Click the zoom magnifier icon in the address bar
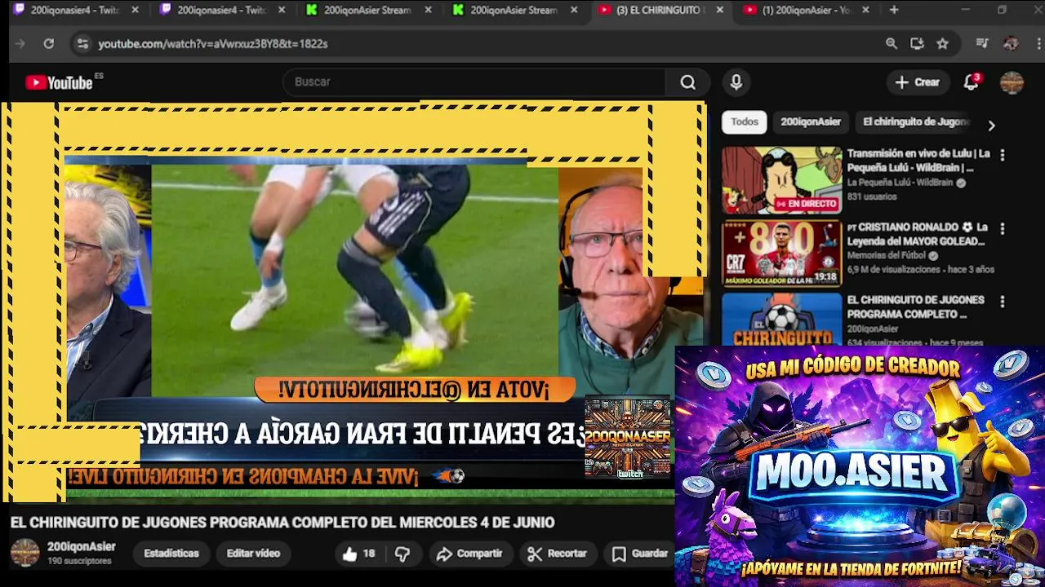This screenshot has width=1045, height=587. [892, 44]
